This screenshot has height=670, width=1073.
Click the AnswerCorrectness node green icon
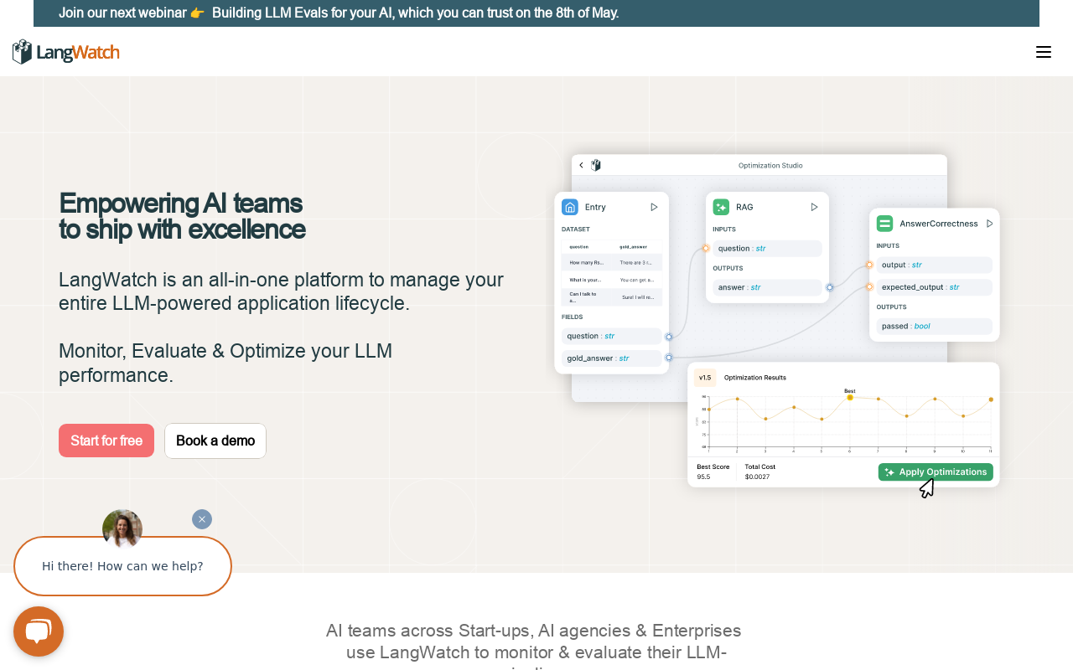[884, 224]
